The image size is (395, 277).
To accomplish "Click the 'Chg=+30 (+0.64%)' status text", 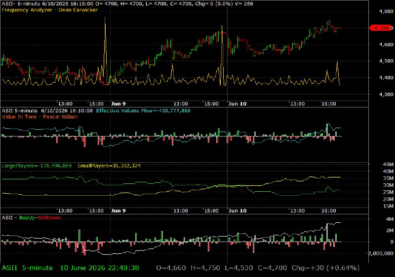I will coord(325,268).
